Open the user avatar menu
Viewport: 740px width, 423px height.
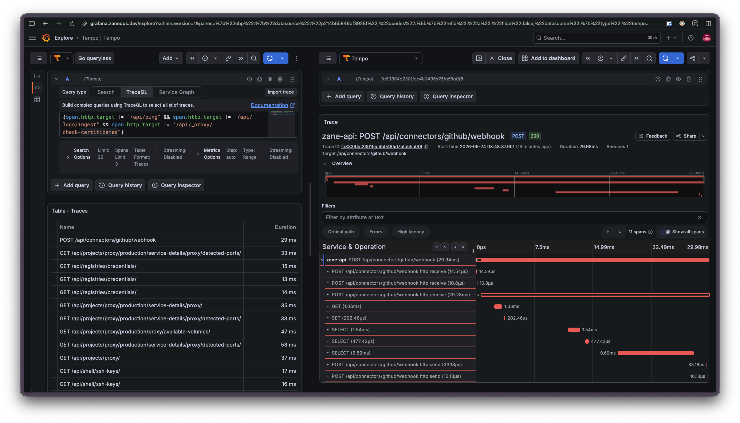click(707, 38)
